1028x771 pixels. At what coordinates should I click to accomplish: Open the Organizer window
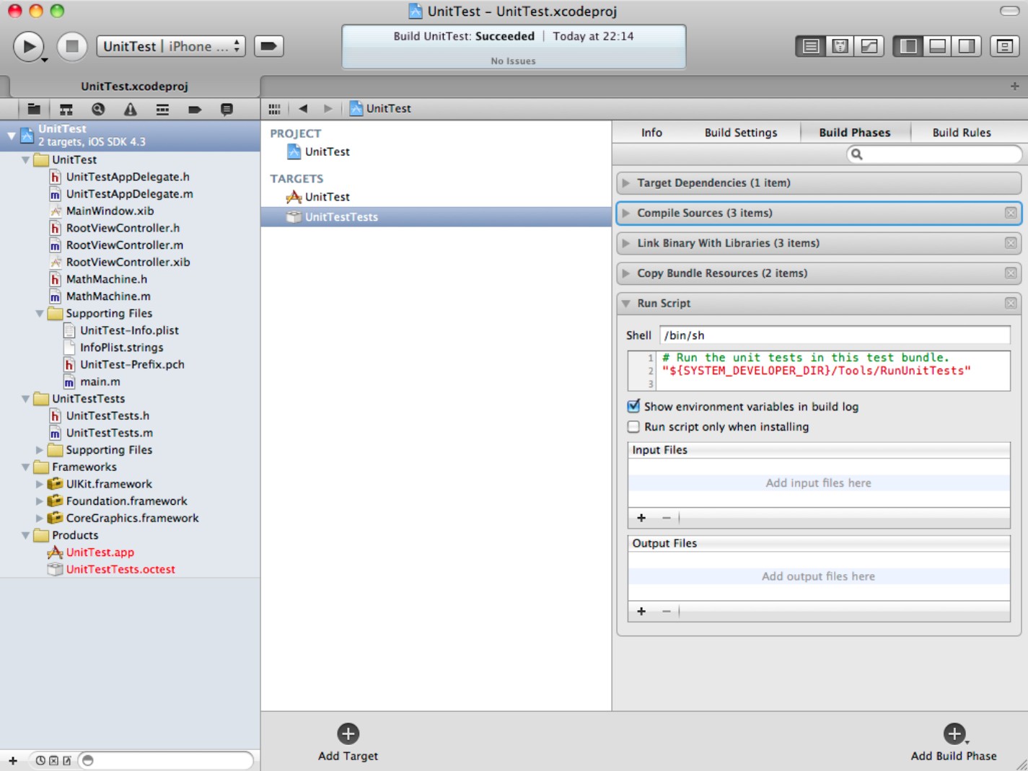point(1004,46)
